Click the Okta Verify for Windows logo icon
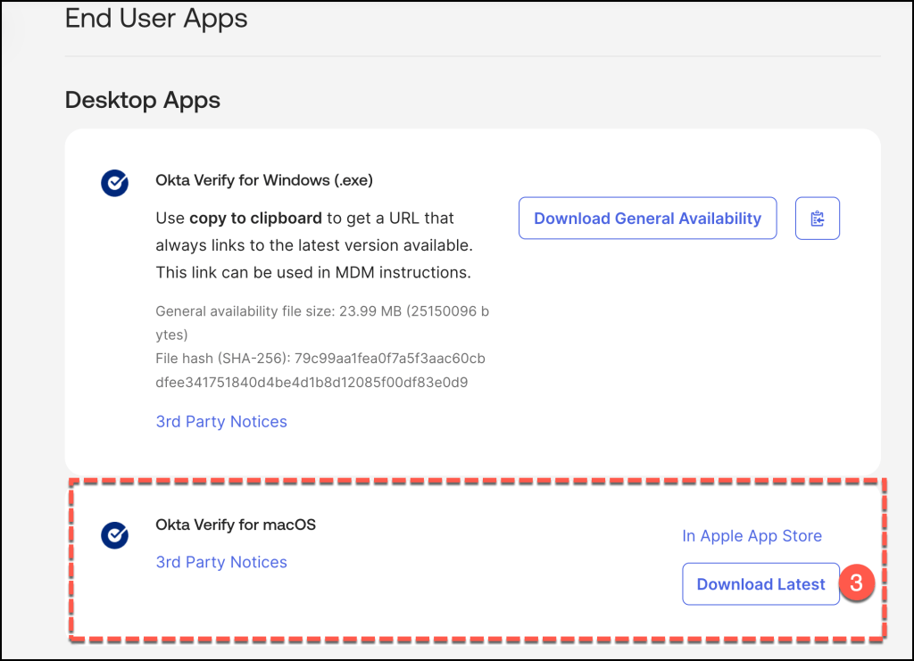Image resolution: width=914 pixels, height=661 pixels. click(x=114, y=183)
